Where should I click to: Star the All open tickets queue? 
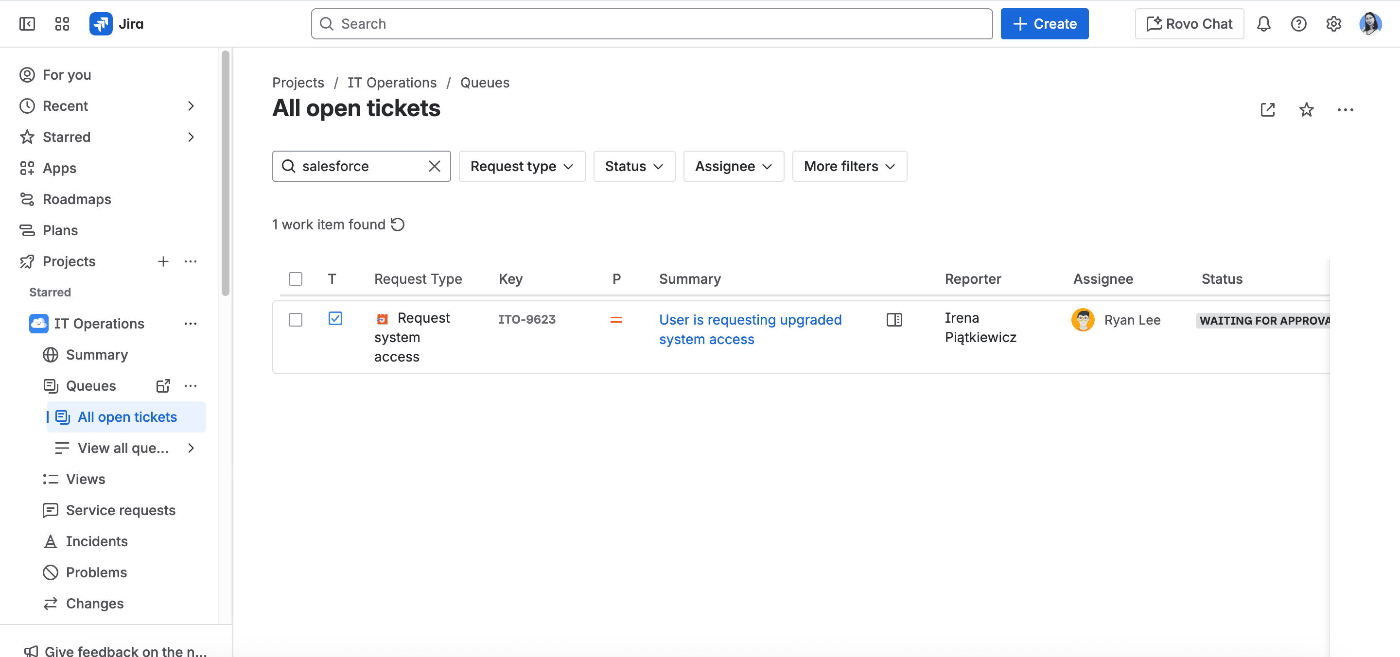[x=1306, y=110]
